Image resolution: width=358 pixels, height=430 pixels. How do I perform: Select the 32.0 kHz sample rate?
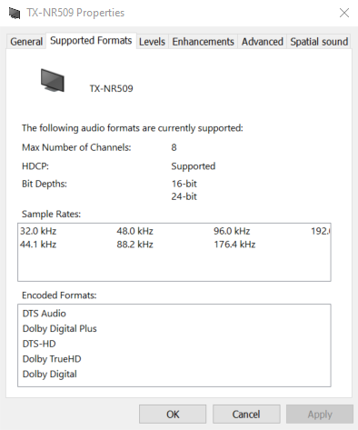pos(38,231)
